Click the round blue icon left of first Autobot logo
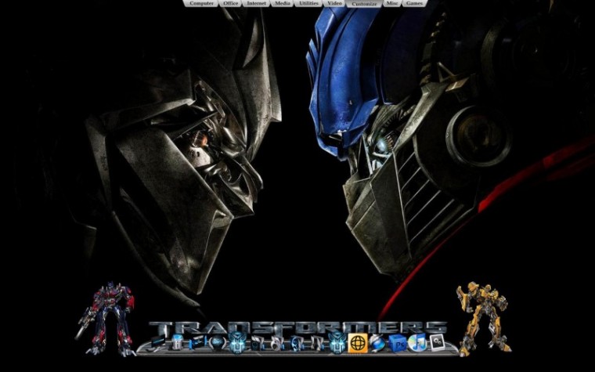The height and width of the screenshot is (372, 595). click(x=218, y=343)
